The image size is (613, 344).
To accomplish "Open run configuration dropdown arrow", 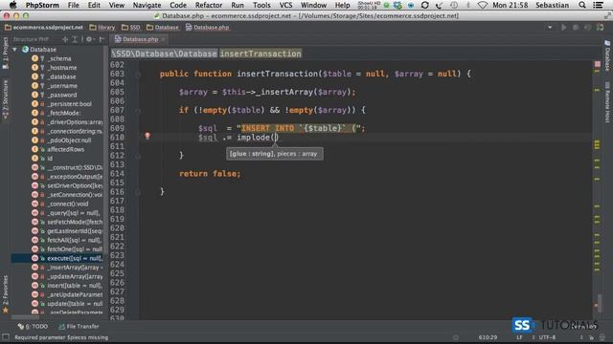I will tap(550, 28).
